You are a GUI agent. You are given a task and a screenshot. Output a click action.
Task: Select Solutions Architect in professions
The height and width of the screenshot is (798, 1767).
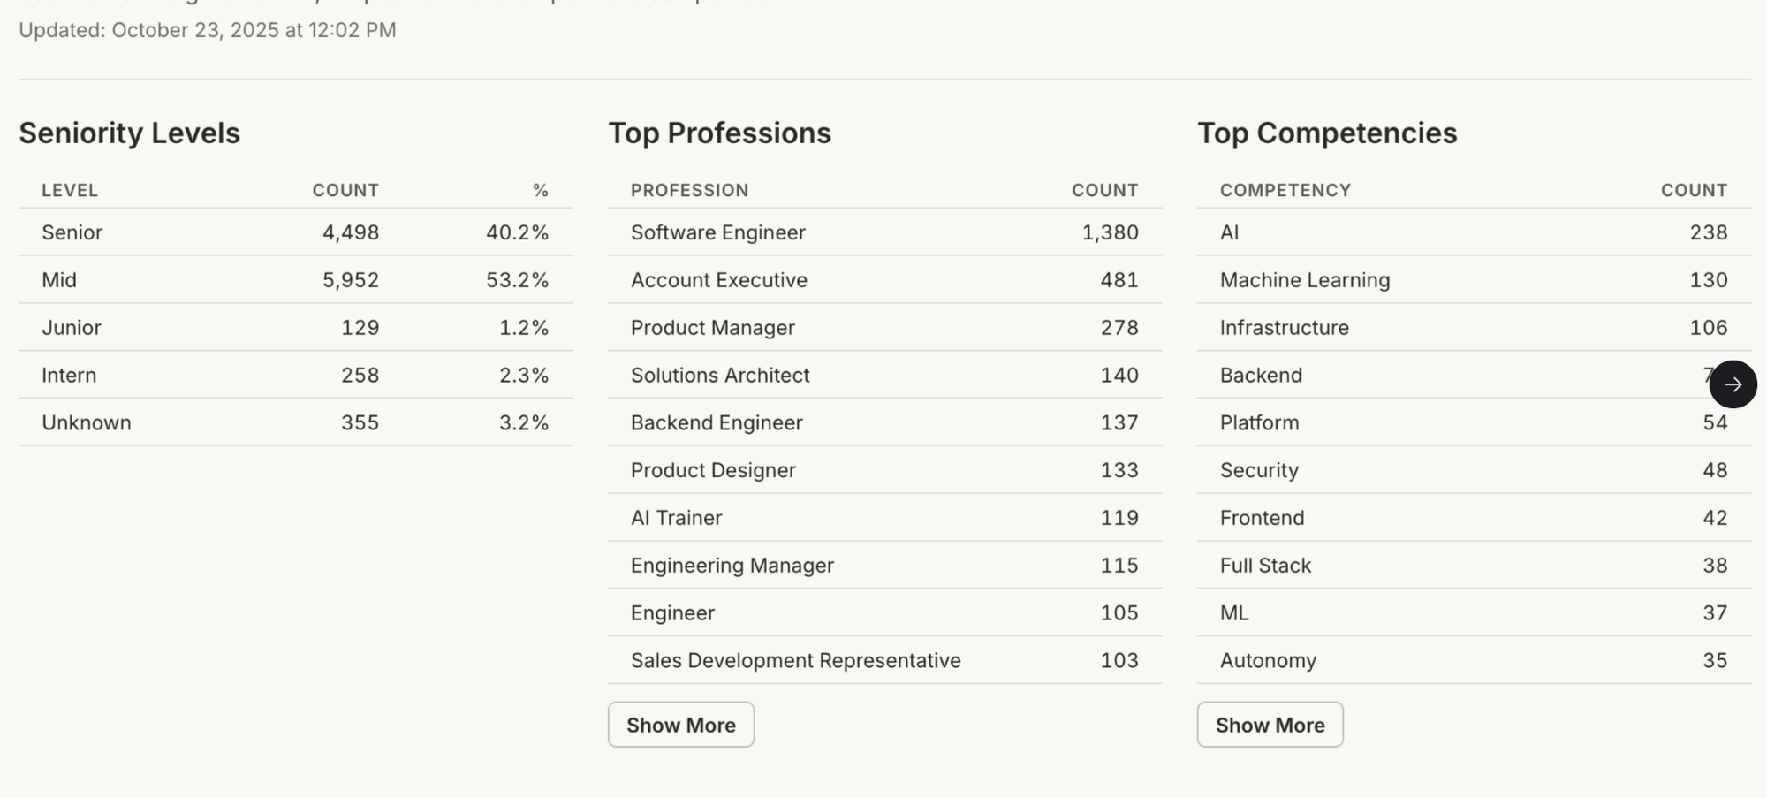[x=884, y=375]
